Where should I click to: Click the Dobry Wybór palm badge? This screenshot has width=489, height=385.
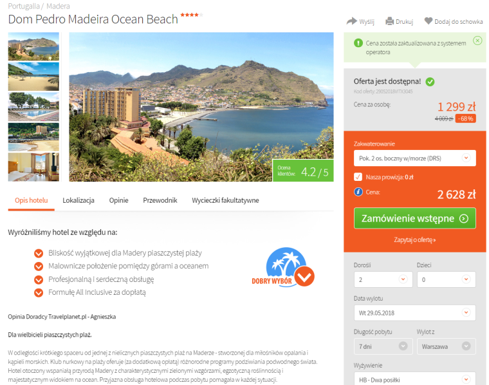tap(283, 267)
